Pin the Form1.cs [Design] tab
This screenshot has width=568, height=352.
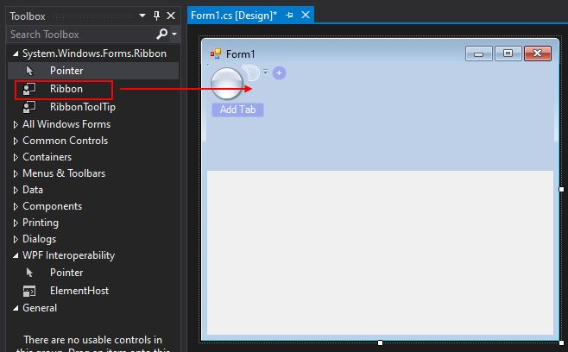point(289,16)
